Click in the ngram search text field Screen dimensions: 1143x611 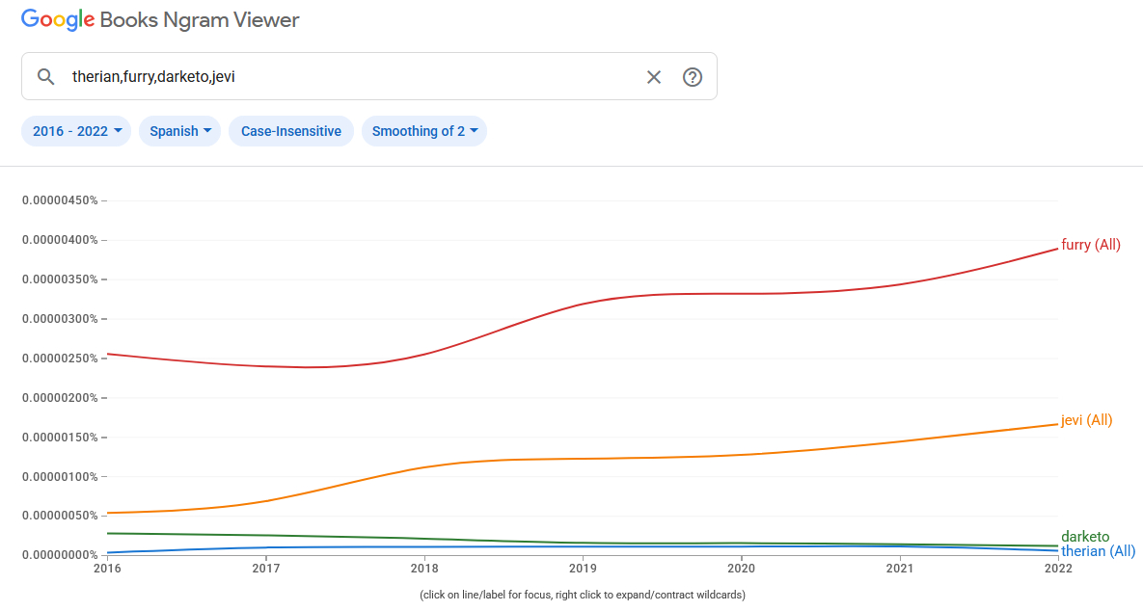pyautogui.click(x=347, y=77)
